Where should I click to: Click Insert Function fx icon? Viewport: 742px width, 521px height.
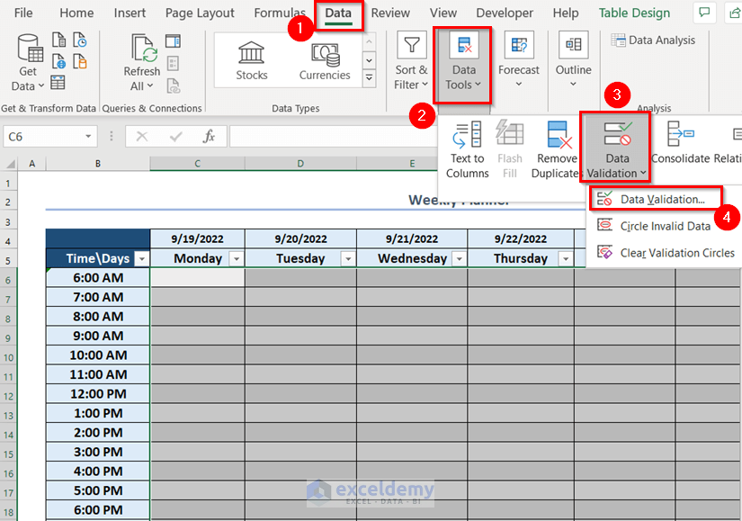[209, 137]
